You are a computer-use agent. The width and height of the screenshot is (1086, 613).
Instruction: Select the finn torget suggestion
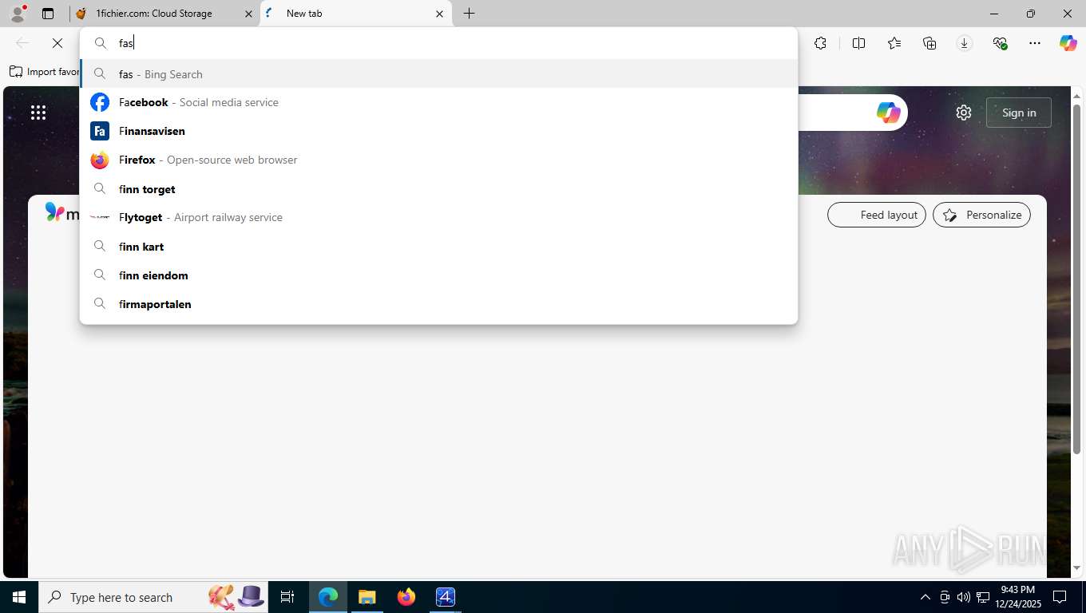(439, 189)
